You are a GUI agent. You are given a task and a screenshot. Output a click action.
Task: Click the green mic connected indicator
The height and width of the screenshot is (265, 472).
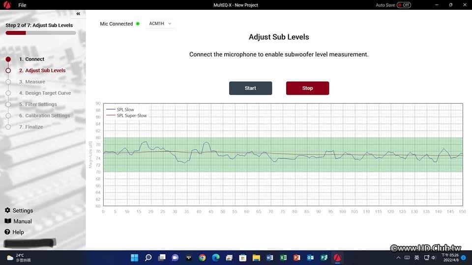point(138,24)
